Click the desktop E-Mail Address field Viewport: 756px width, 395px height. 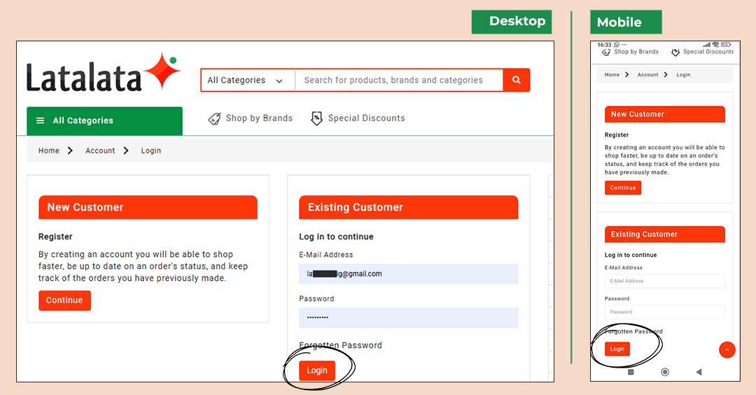408,274
